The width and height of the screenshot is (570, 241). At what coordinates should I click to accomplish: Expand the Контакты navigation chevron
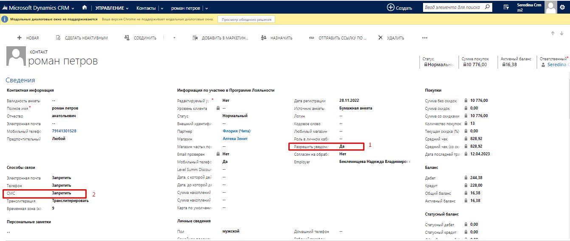pos(162,8)
